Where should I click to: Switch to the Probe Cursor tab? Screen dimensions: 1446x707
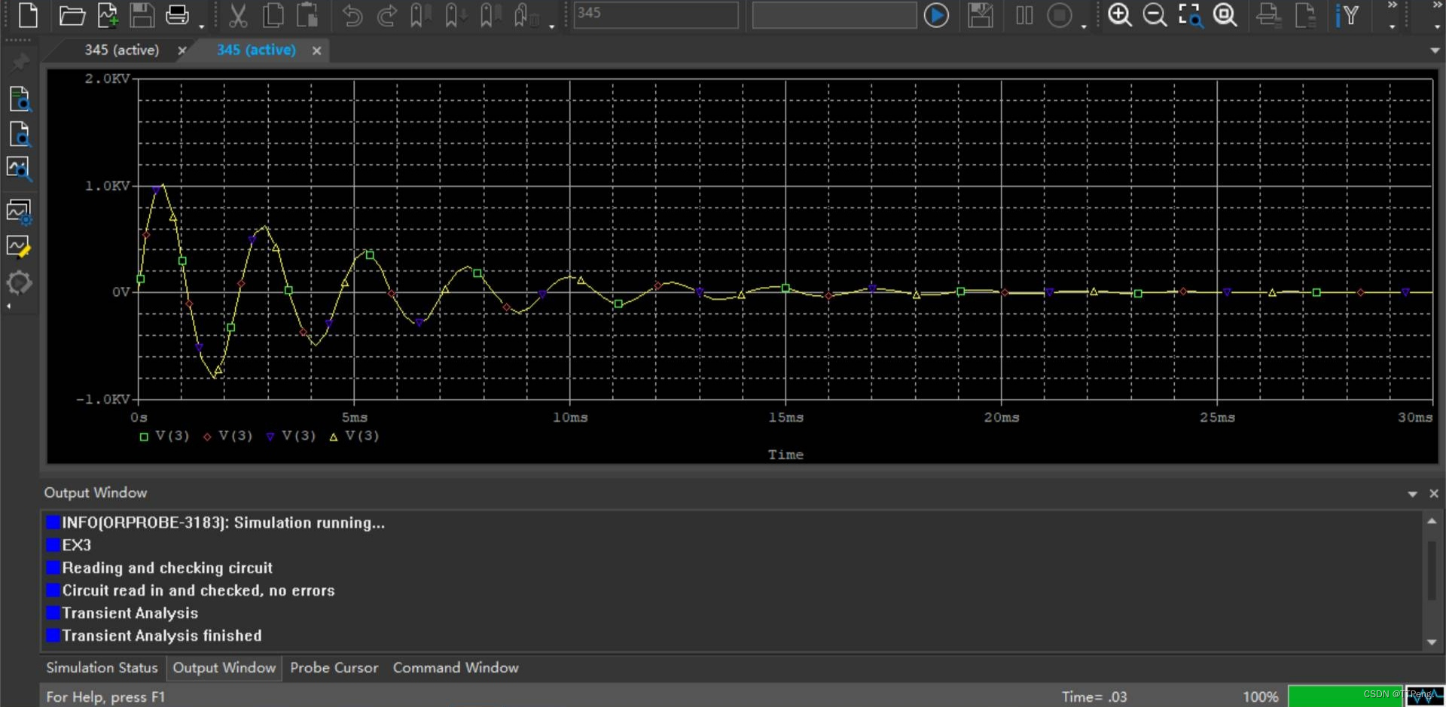(x=334, y=668)
